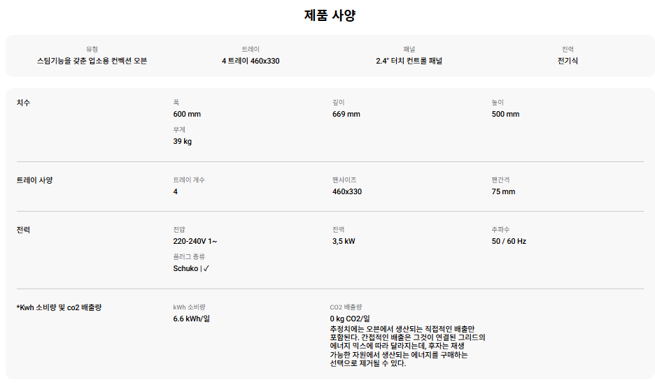Click the 0 kg CO2/일 emission value
Image resolution: width=655 pixels, height=387 pixels.
click(350, 319)
